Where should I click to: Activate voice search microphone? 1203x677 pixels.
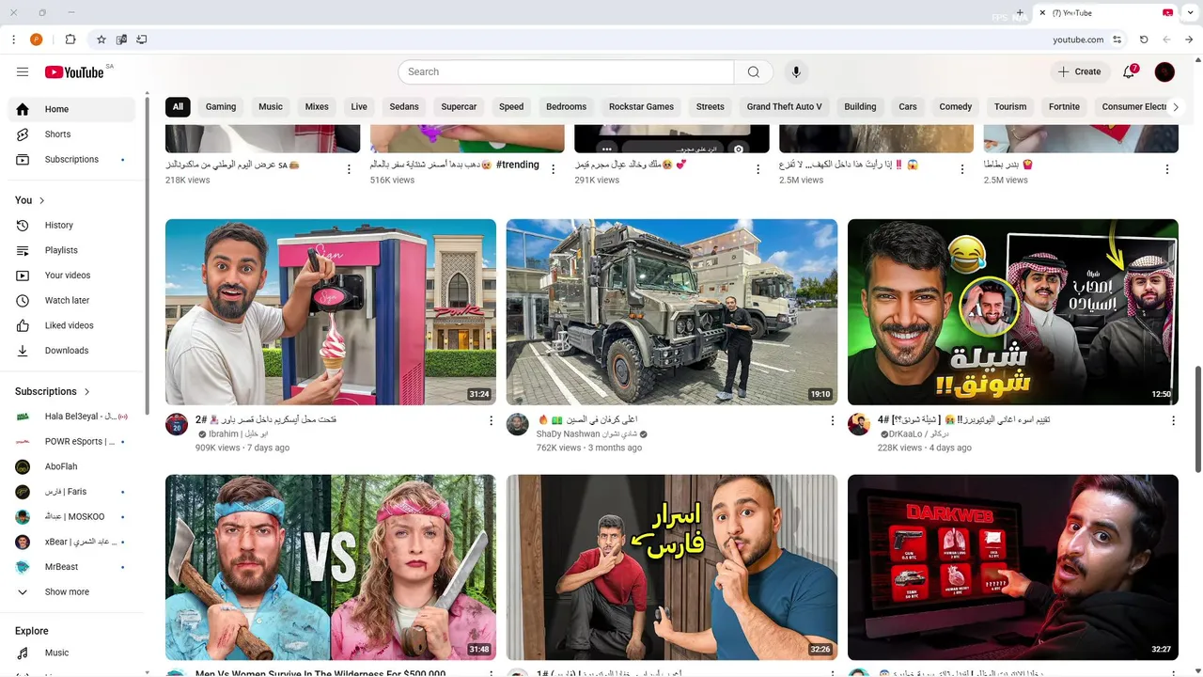[x=796, y=71]
